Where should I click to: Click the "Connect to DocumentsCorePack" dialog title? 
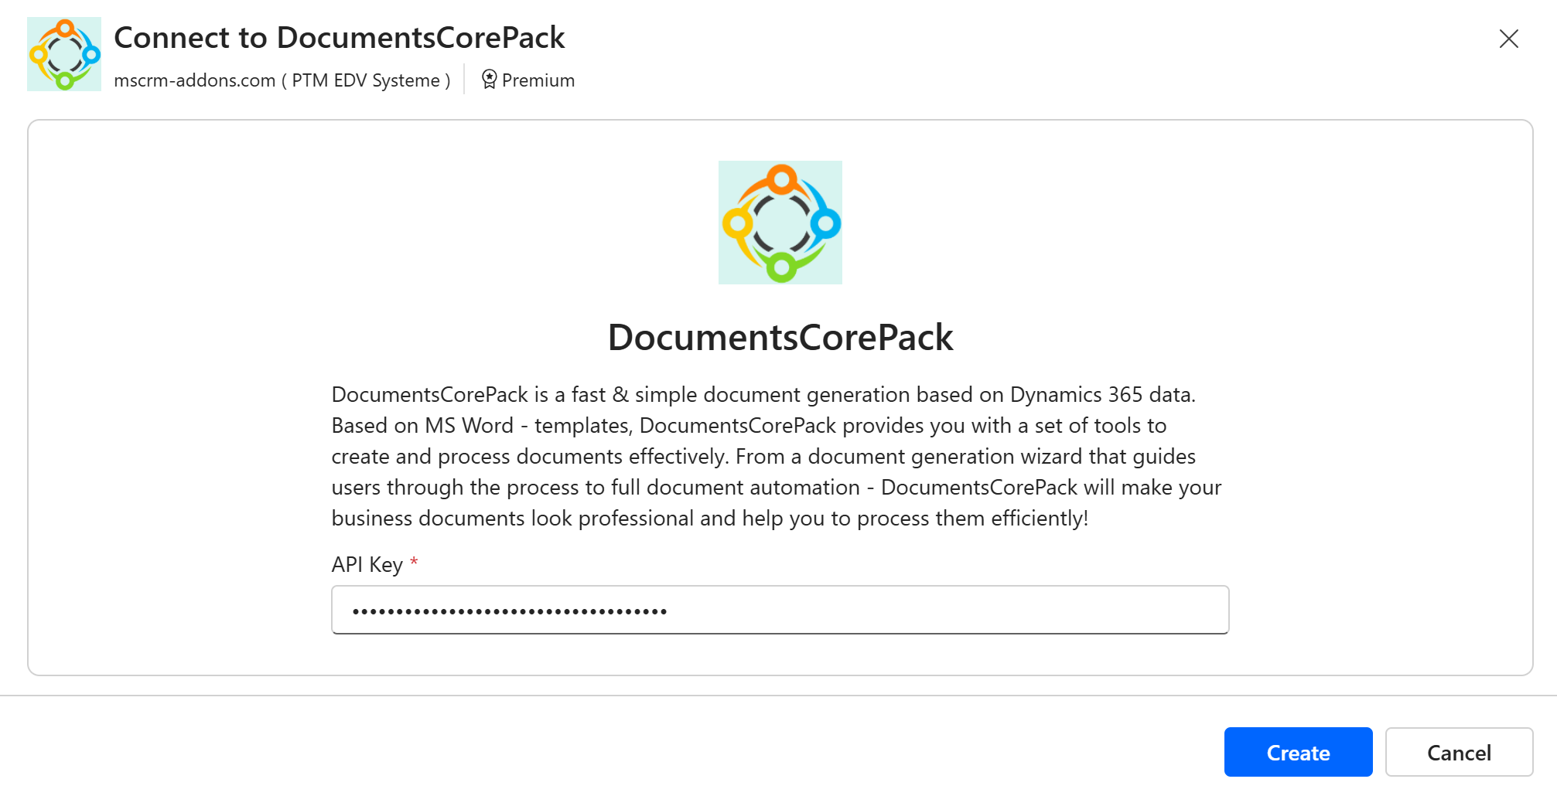339,38
